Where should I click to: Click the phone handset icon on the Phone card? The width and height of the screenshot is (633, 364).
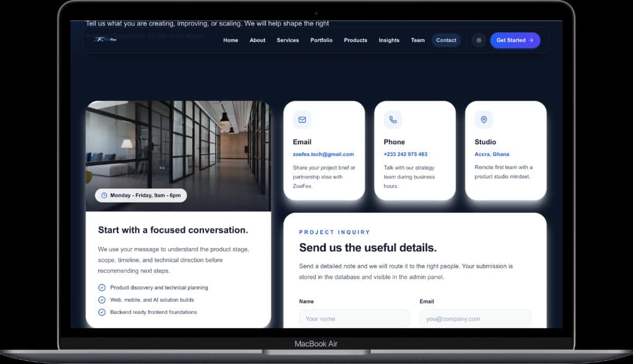pyautogui.click(x=393, y=119)
